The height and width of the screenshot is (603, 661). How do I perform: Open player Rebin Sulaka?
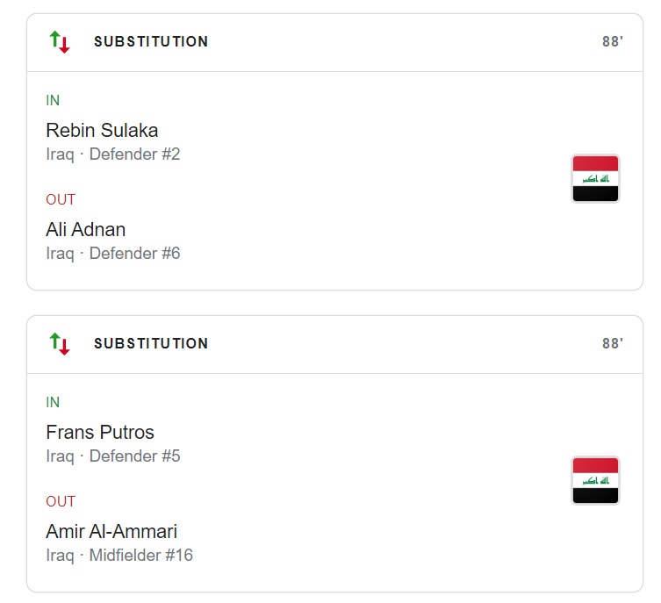click(102, 131)
